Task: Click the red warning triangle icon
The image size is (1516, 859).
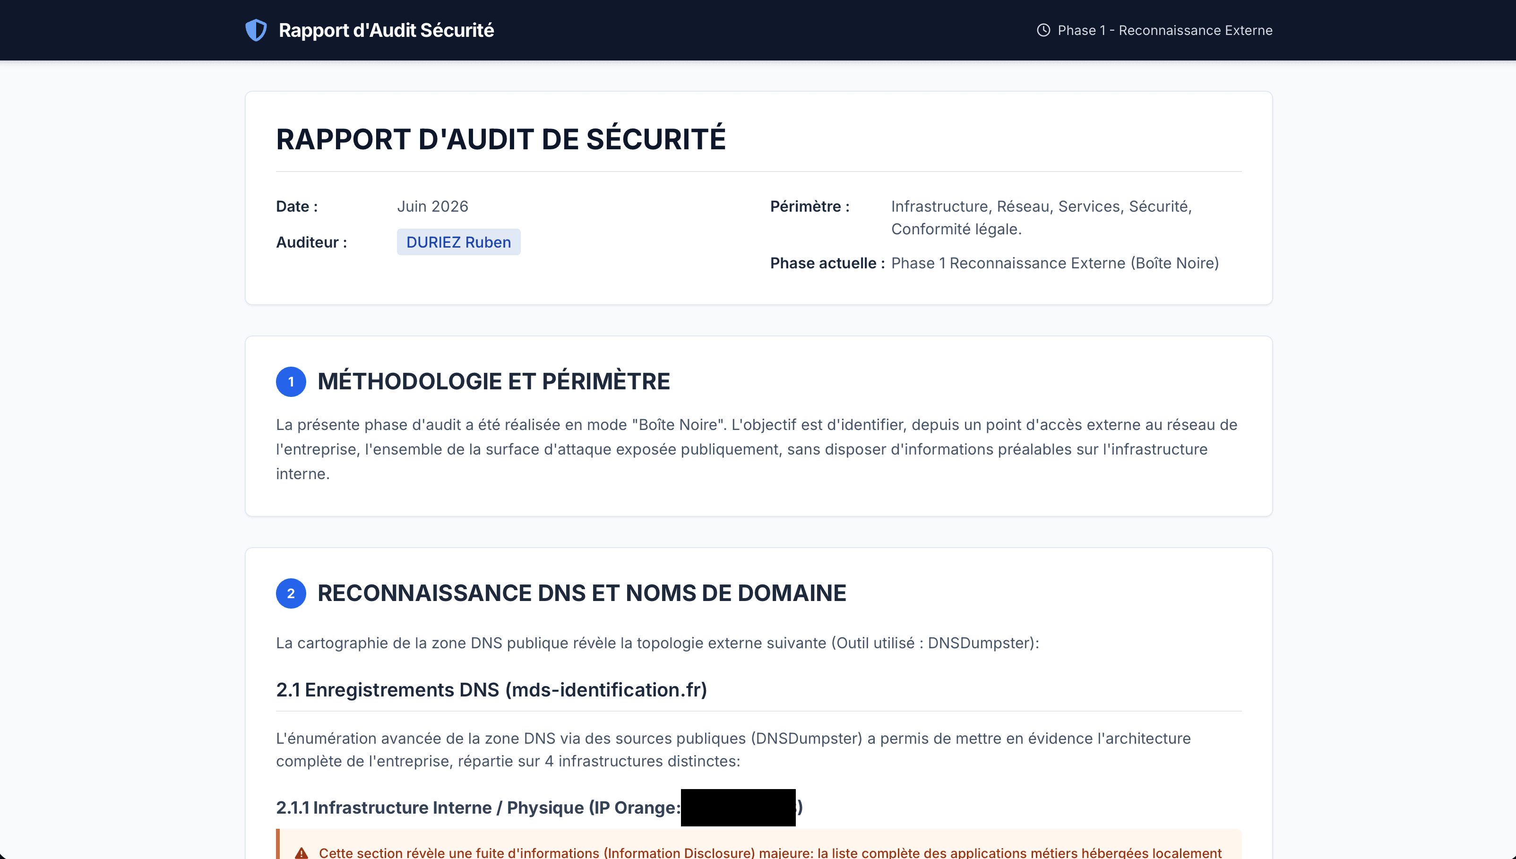Action: (301, 852)
